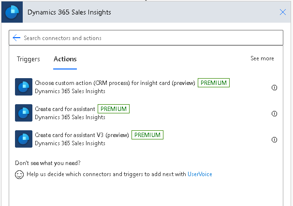The image size is (293, 206).
Task: Focus the Search connectors and actions field
Action: (146, 38)
